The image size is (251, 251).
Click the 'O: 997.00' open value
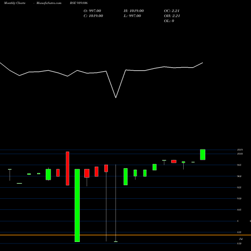tap(92, 11)
